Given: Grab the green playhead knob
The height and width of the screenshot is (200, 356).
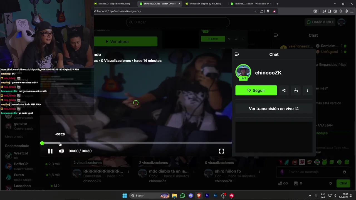Looking at the screenshot, I should (42, 143).
